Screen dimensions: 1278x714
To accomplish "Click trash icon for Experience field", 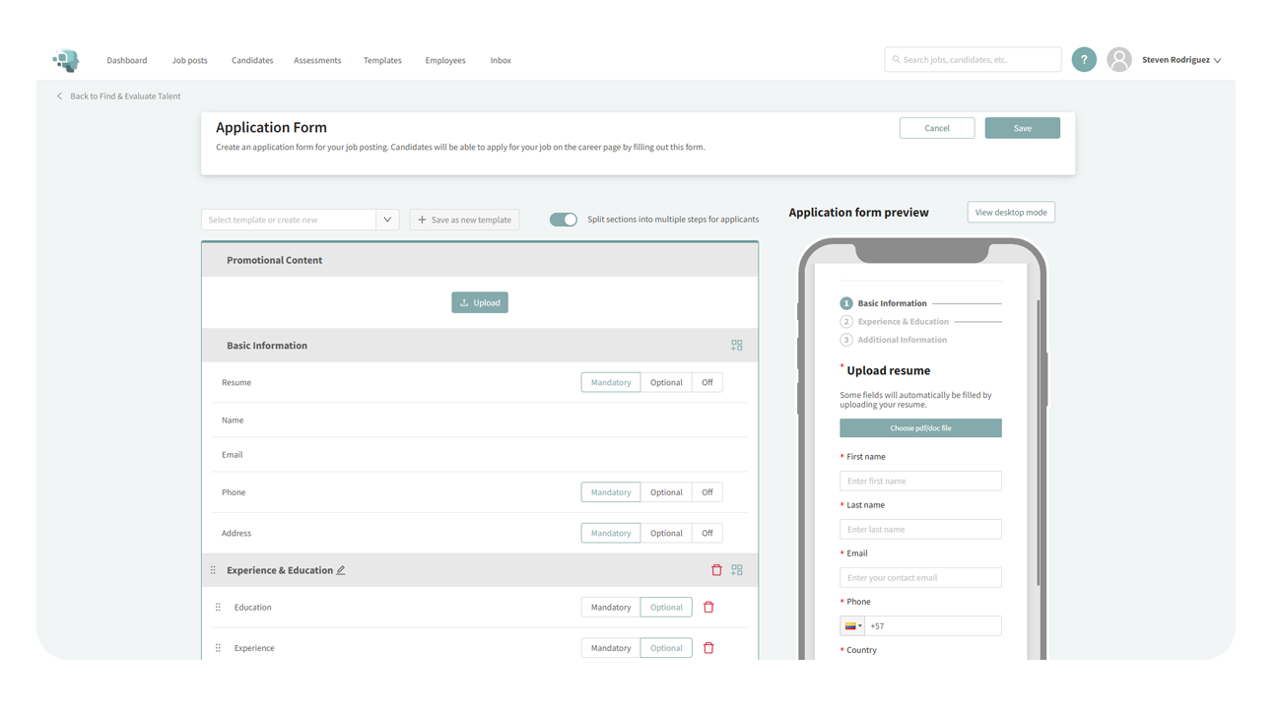I will [708, 648].
